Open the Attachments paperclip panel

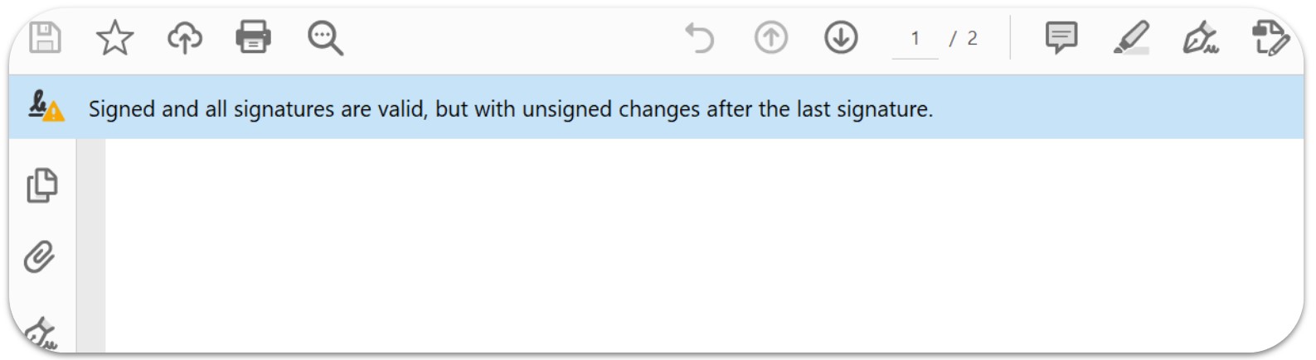point(40,257)
